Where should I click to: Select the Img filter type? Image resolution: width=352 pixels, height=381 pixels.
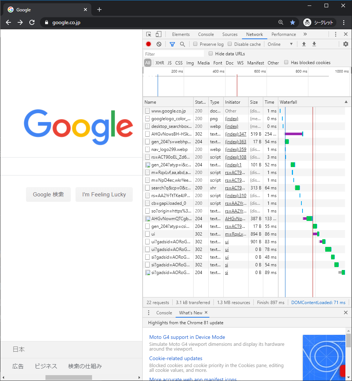190,63
